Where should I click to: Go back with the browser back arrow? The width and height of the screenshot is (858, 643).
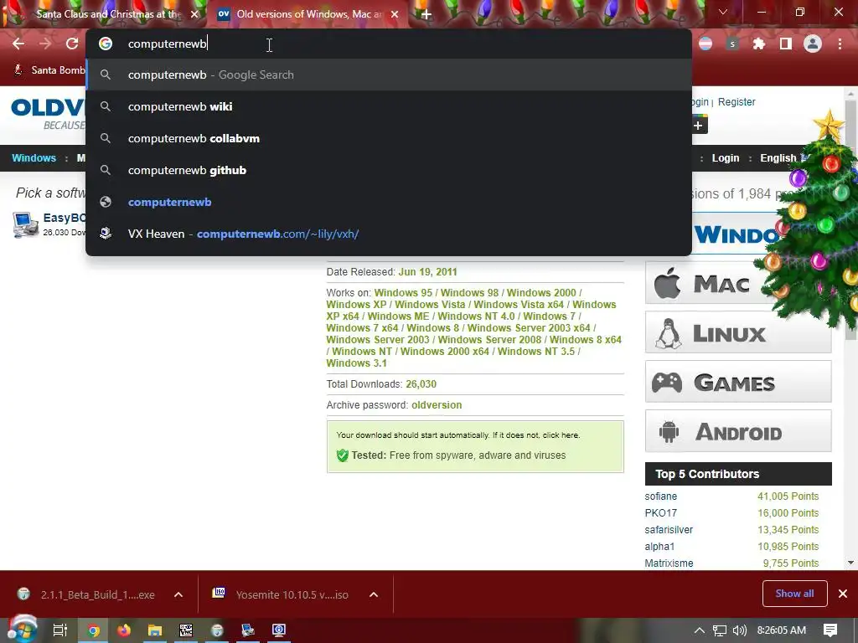18,44
